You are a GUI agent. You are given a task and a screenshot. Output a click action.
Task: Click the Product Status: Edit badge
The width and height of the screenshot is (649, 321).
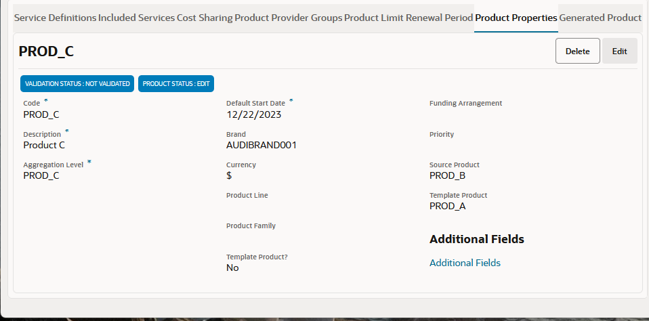(176, 83)
